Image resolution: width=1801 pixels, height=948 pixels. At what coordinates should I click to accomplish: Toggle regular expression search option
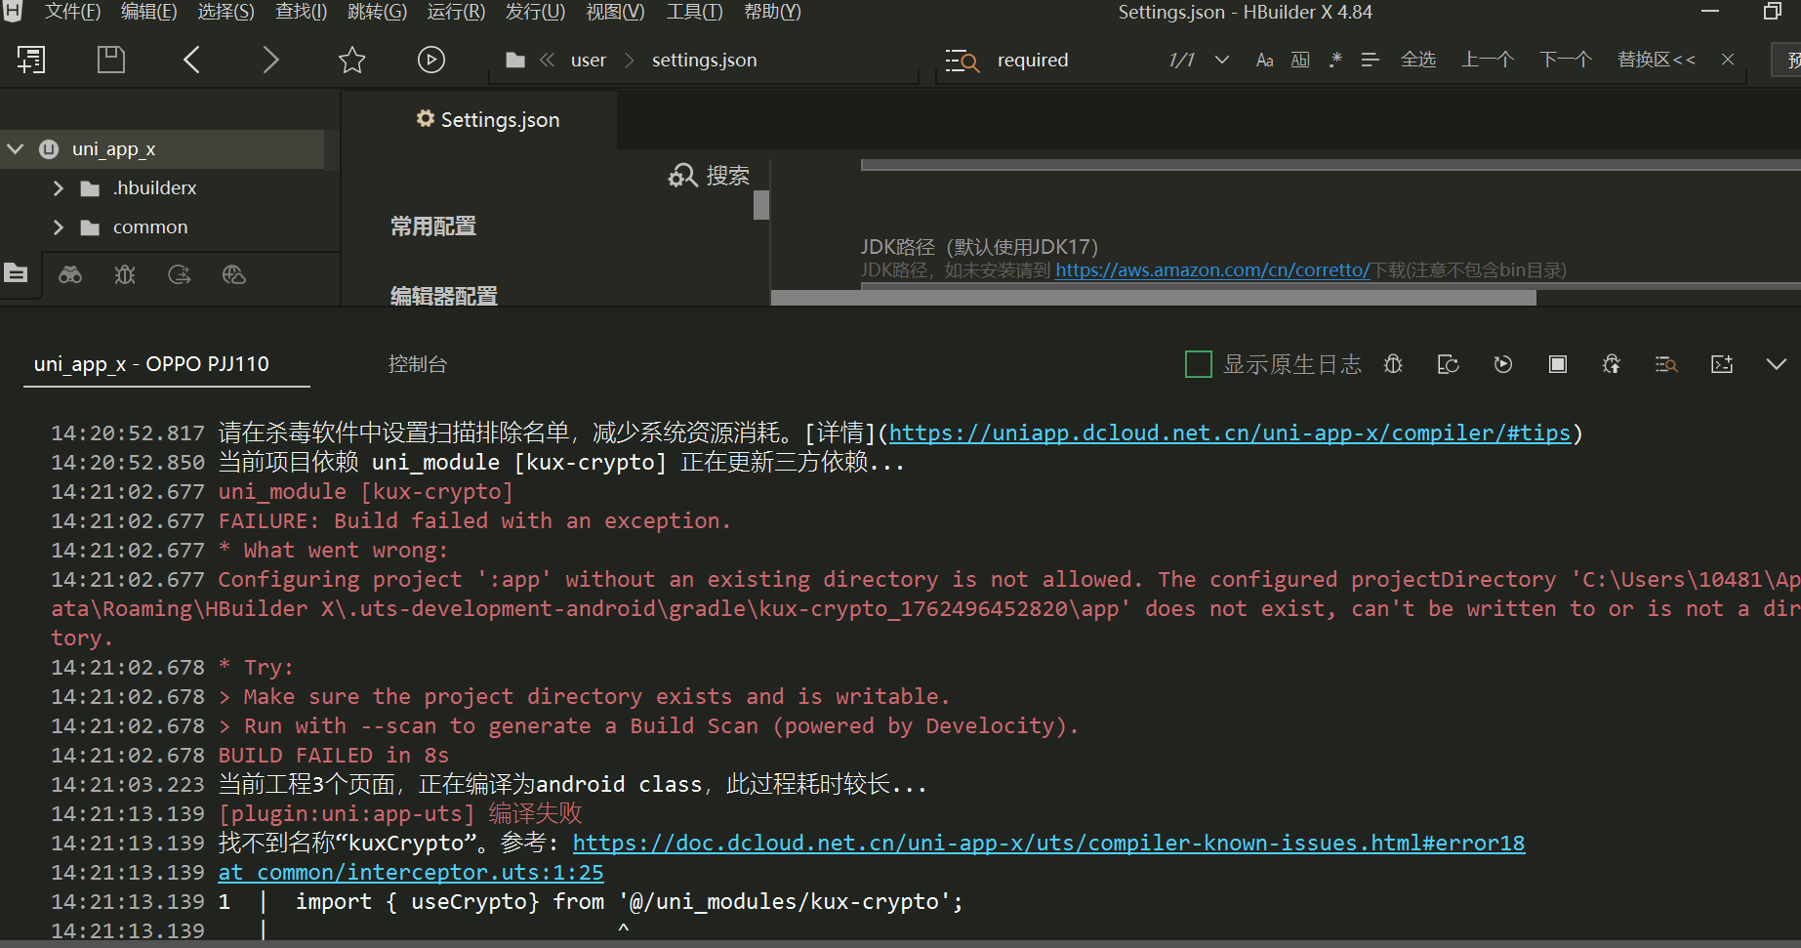point(1335,60)
